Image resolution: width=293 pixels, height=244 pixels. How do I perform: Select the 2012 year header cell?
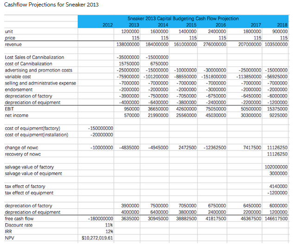(108, 25)
